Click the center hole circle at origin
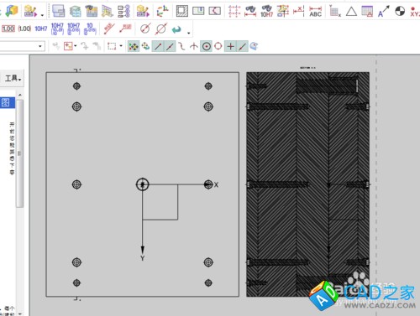This screenshot has width=420, height=316. (x=143, y=184)
